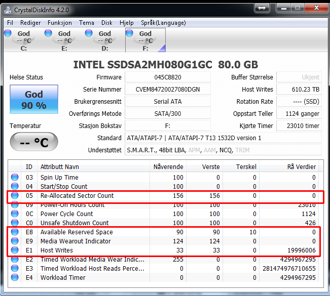Click the Power Cycle raw value 1124

[x=309, y=214]
